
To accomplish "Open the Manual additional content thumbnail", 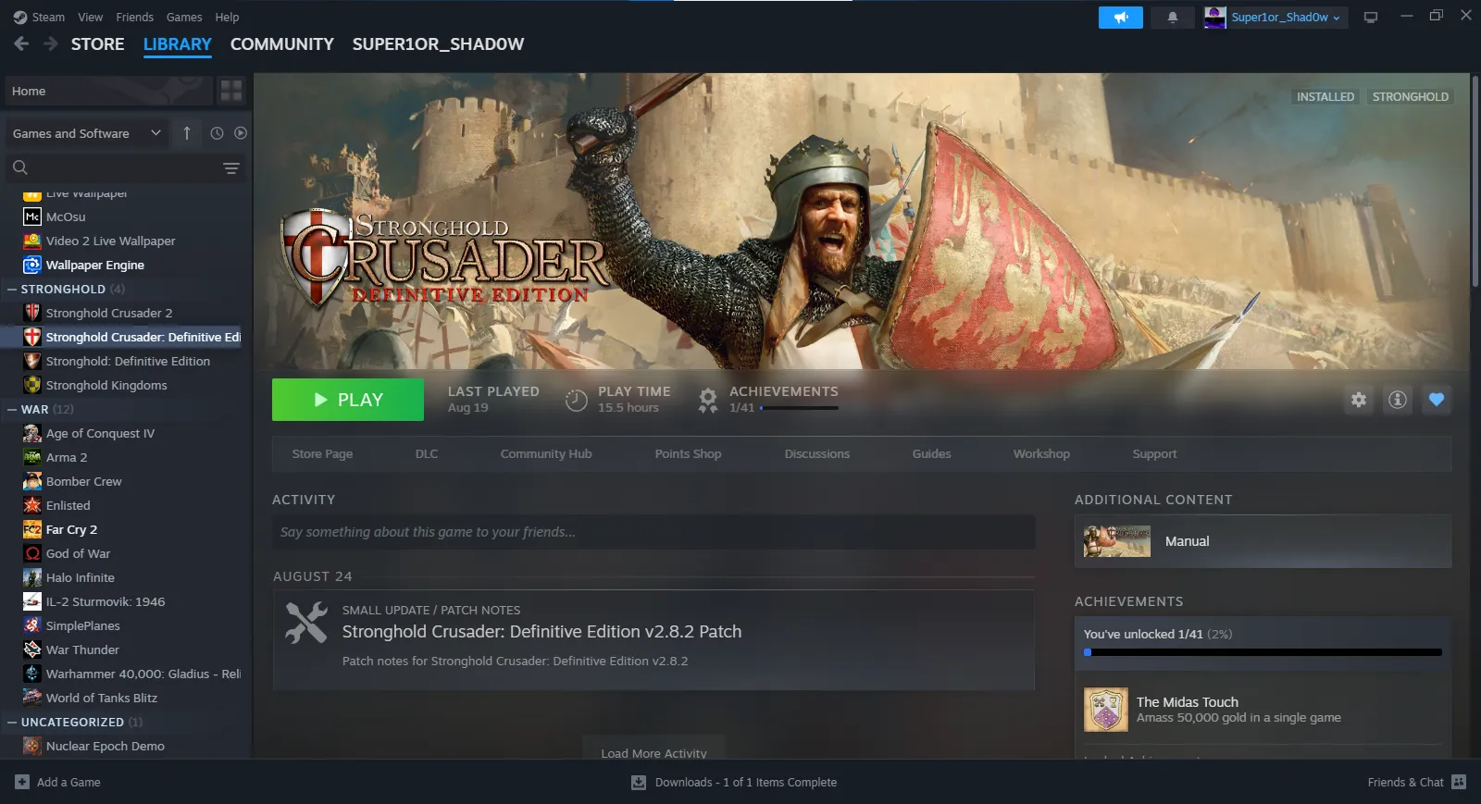I will click(1117, 541).
